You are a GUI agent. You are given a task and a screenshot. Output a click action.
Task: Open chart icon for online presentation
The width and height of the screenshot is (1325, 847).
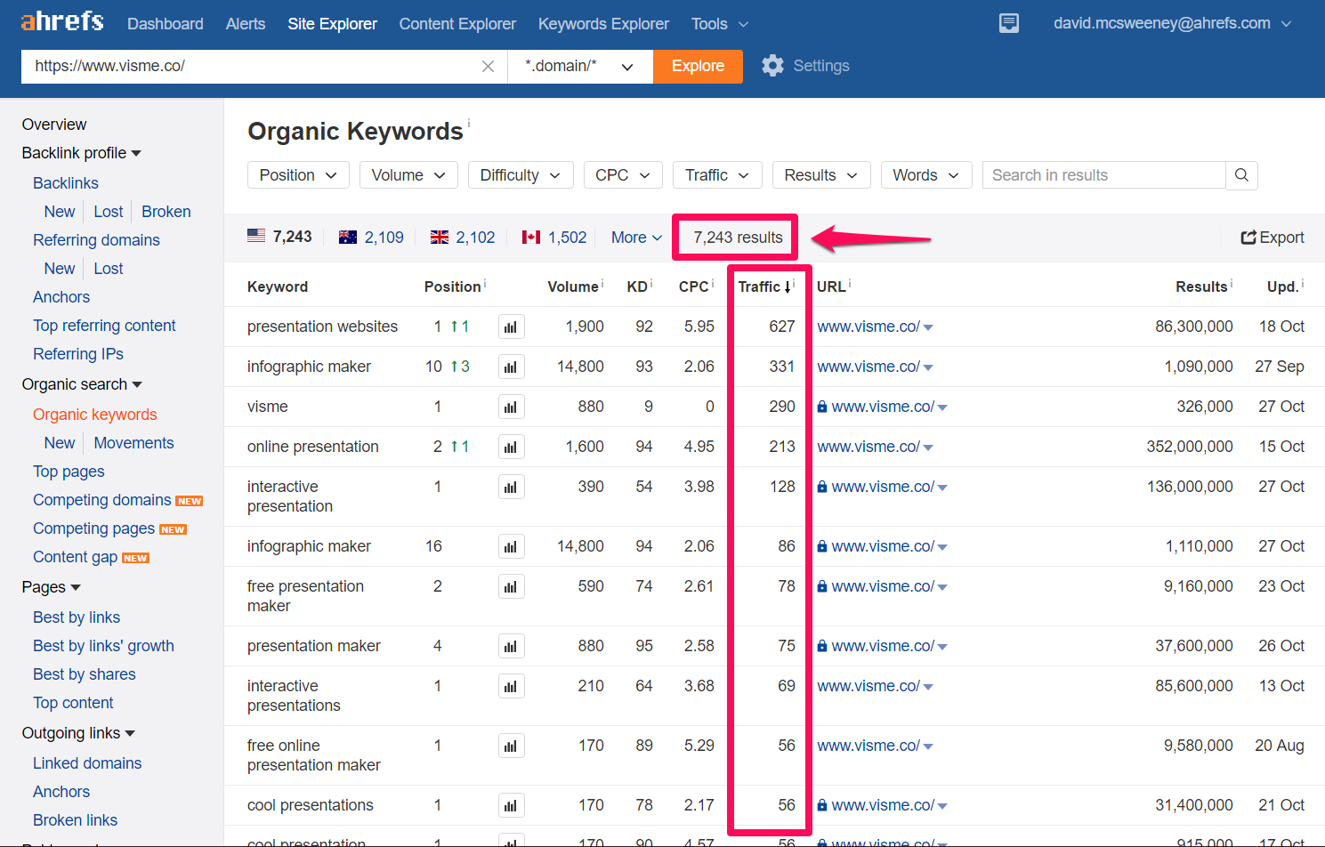click(x=511, y=447)
